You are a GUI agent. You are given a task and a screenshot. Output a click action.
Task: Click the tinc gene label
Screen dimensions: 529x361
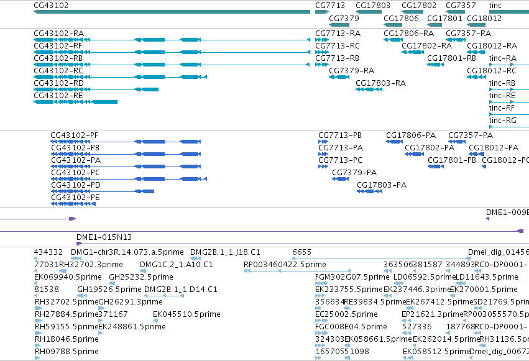495,6
